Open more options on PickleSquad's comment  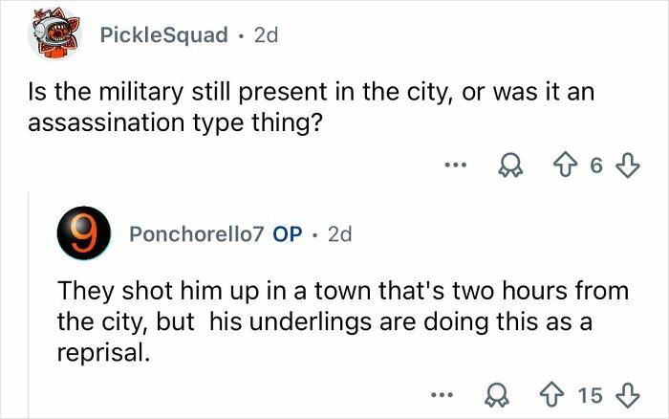tap(456, 166)
